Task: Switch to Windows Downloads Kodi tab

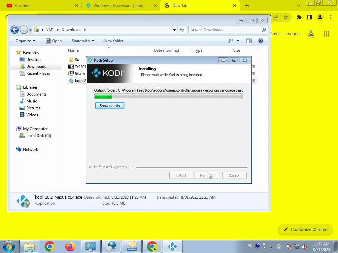Action: click(121, 6)
